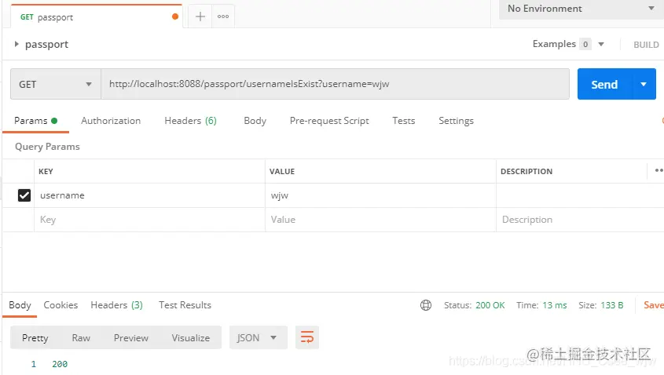Open tab options three-dot menu
The width and height of the screenshot is (664, 375).
coord(223,17)
